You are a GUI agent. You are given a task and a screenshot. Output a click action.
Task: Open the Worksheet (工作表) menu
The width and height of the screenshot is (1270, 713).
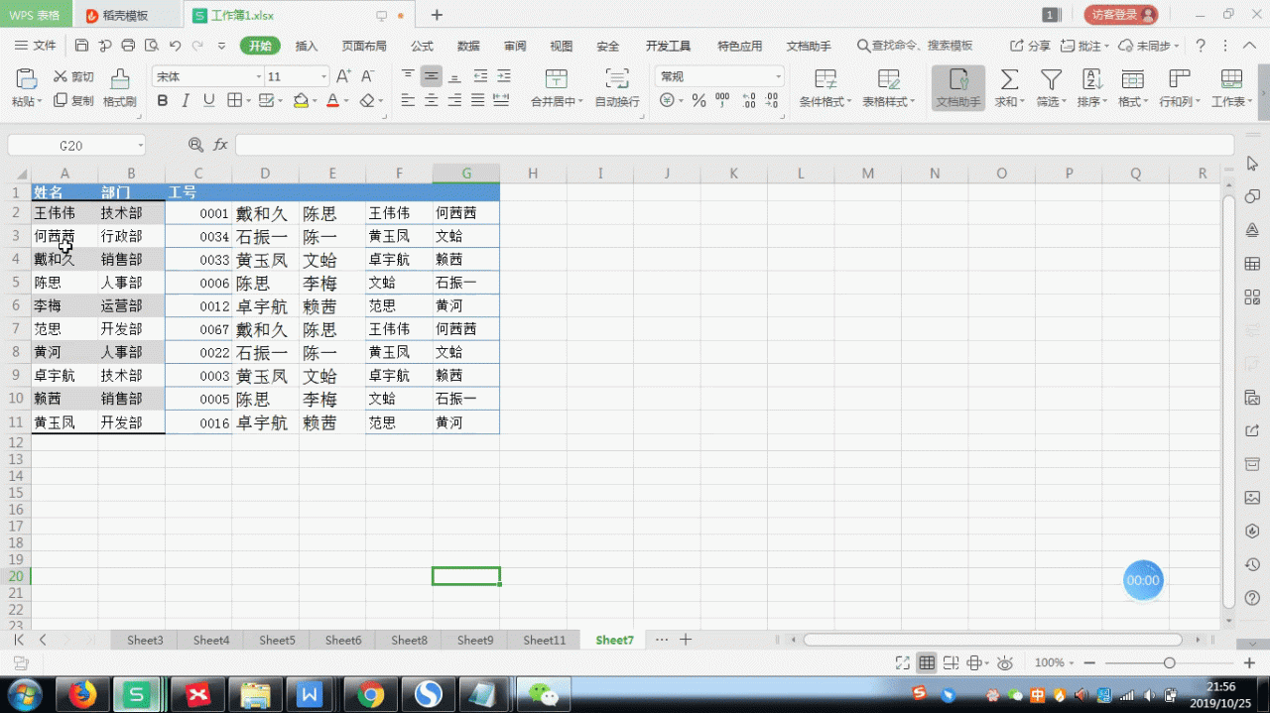(1232, 88)
